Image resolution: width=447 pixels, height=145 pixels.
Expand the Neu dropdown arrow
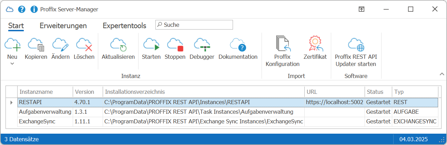coord(12,64)
